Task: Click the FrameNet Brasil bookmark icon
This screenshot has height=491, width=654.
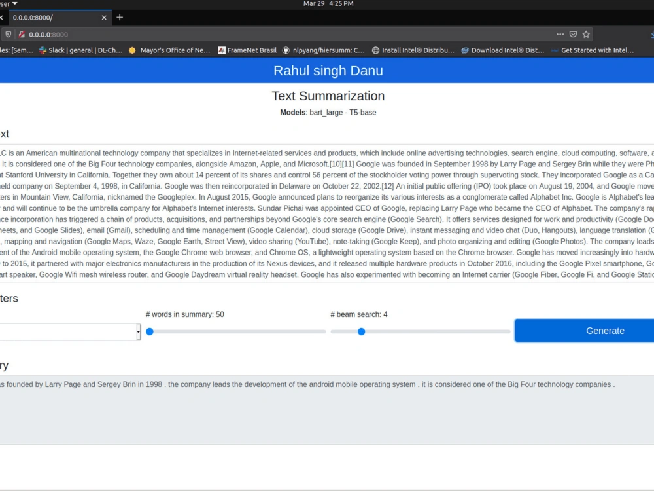Action: (x=222, y=50)
